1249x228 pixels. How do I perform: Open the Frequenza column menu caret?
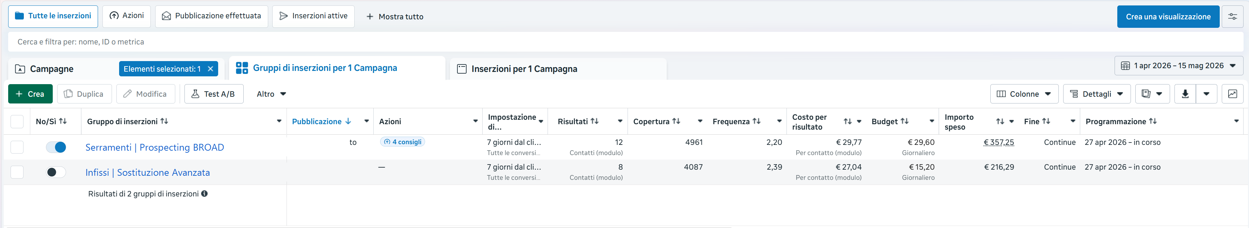pyautogui.click(x=779, y=121)
